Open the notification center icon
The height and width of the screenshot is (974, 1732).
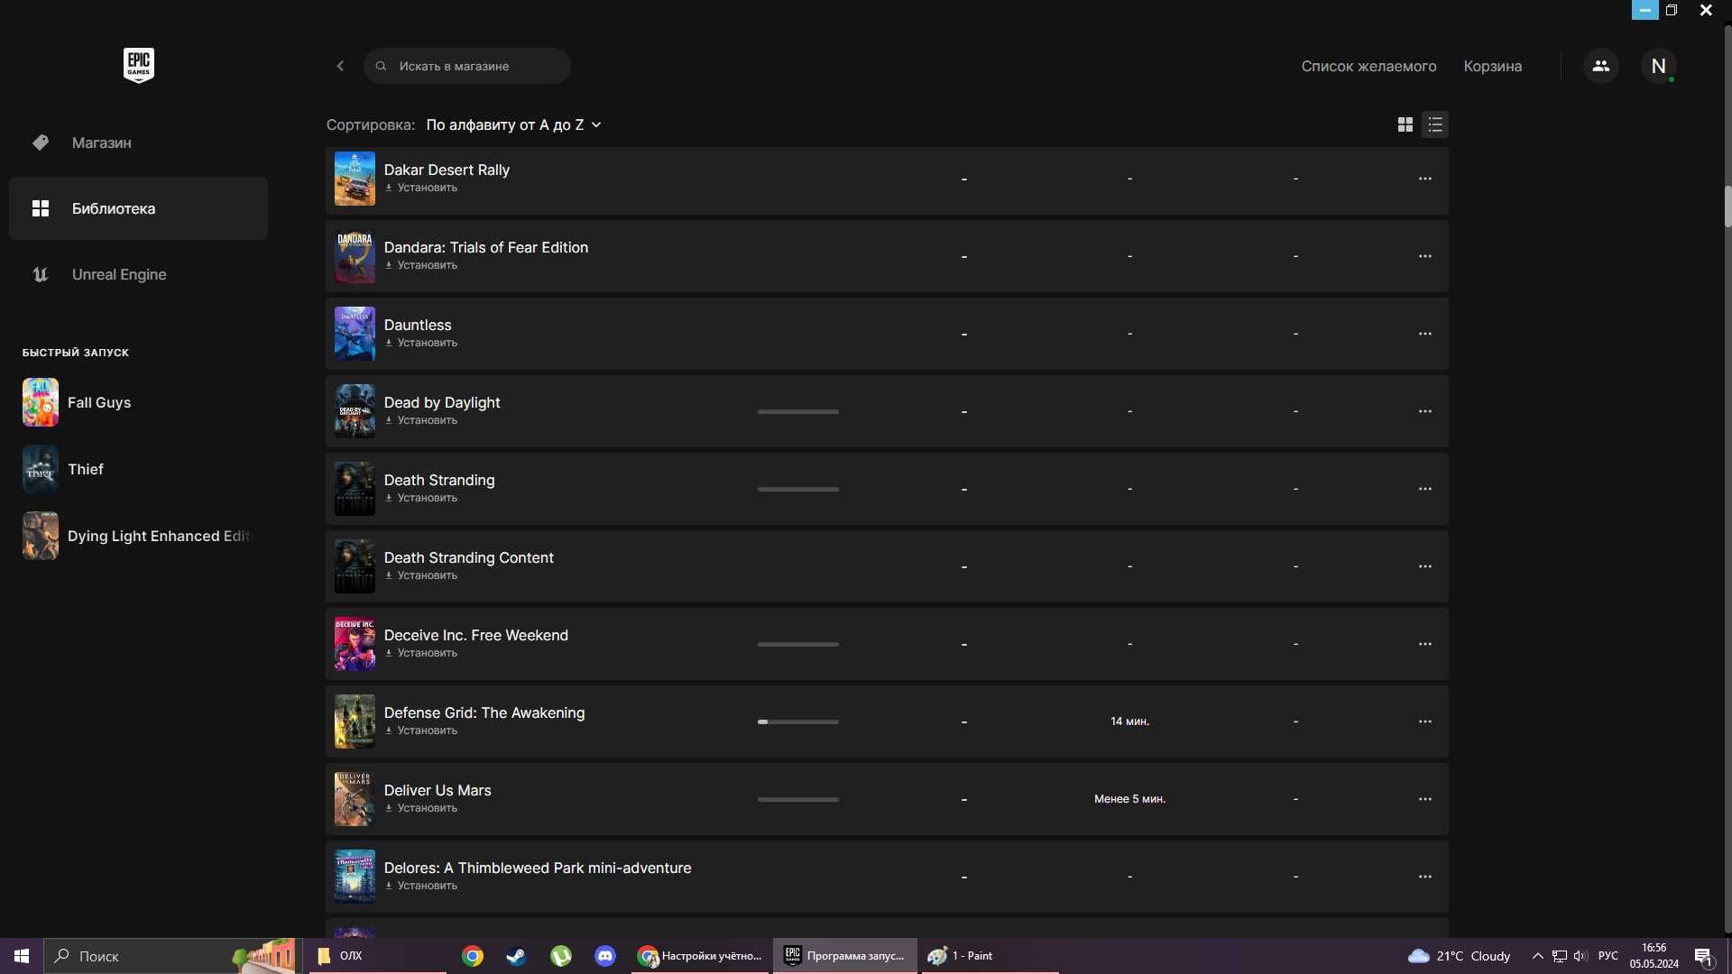[1704, 956]
